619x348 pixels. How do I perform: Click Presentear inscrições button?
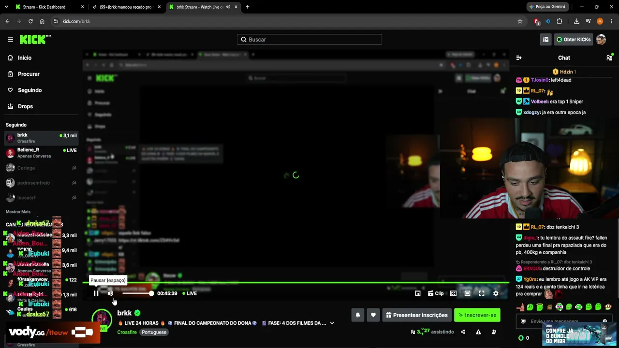coord(417,315)
